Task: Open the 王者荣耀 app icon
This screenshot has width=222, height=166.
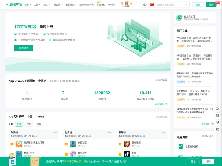Action: [127, 144]
